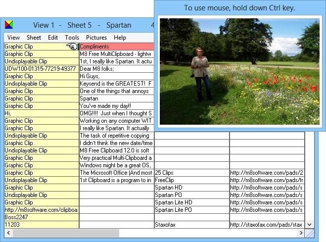Image resolution: width=326 pixels, height=242 pixels.
Task: Select the red Compliments cell
Action: (x=117, y=47)
